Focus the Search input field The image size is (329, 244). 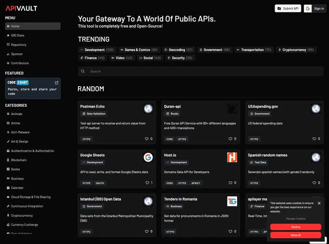click(x=200, y=71)
